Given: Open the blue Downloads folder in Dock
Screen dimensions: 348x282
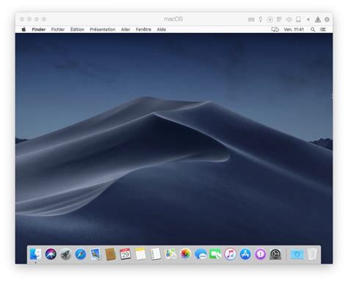Looking at the screenshot, I should pos(297,254).
